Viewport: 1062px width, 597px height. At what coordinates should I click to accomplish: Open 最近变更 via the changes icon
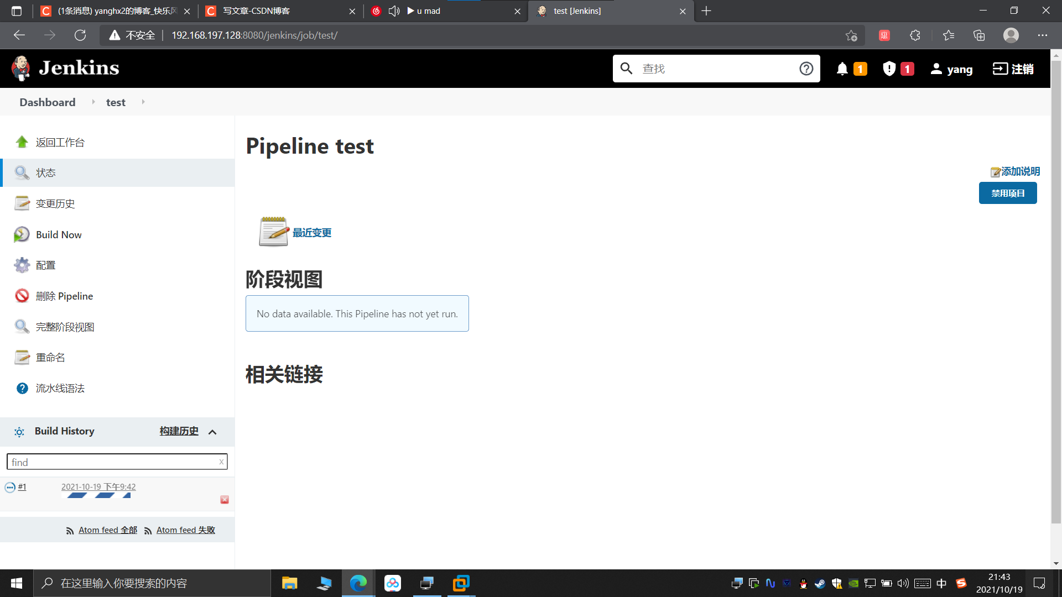click(273, 231)
